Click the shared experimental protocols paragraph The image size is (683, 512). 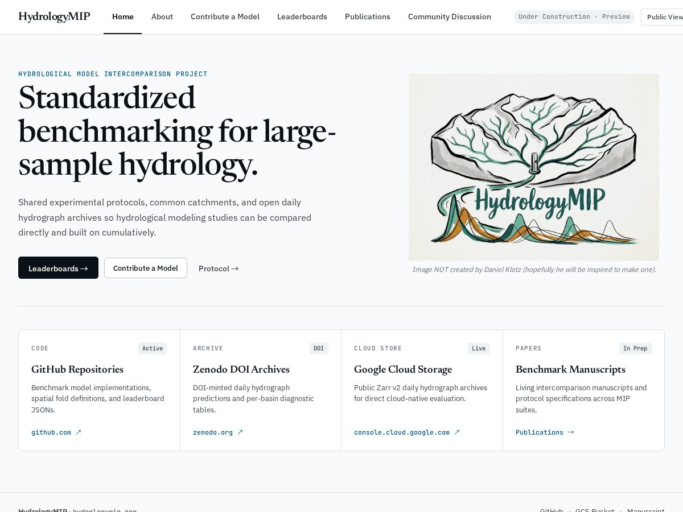tap(165, 217)
